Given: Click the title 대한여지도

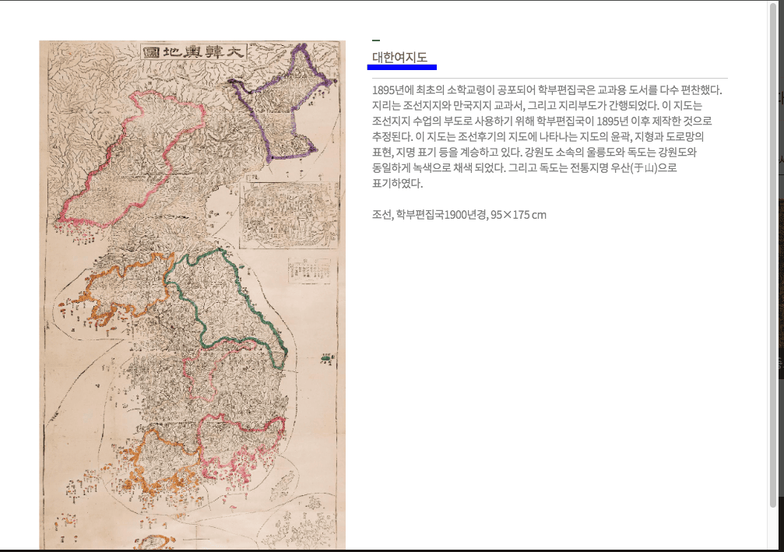Looking at the screenshot, I should tap(399, 57).
